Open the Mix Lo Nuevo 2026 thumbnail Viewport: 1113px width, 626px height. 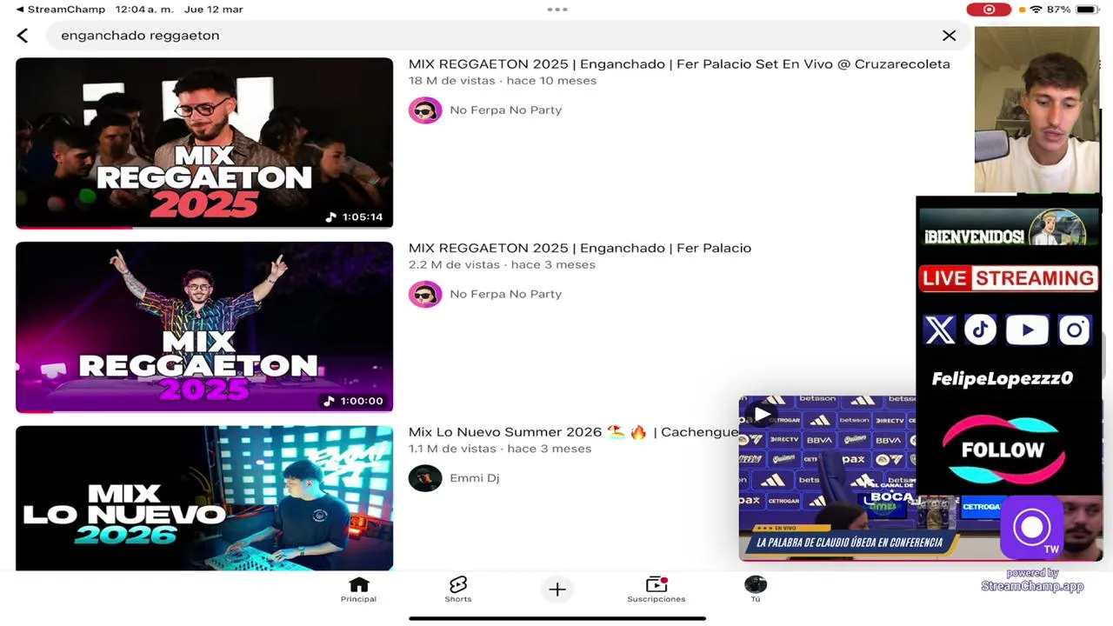pyautogui.click(x=204, y=498)
